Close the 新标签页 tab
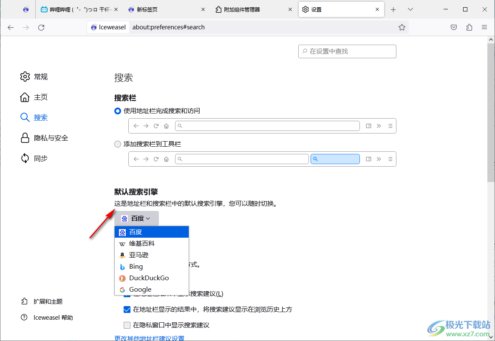 [203, 9]
